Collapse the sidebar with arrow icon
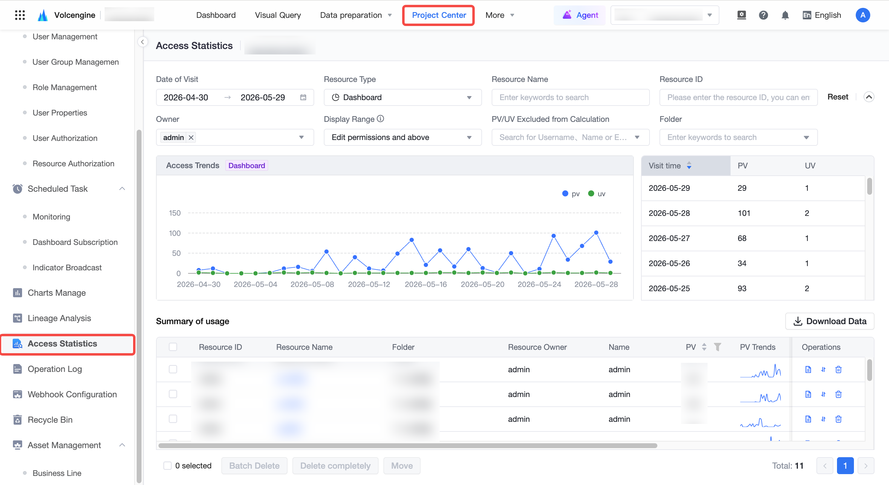This screenshot has height=485, width=889. pos(142,42)
